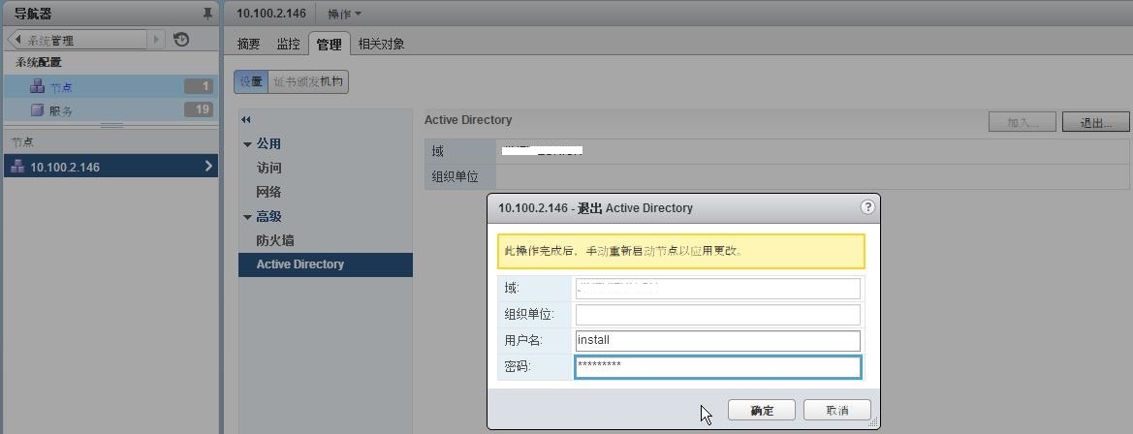
Task: Open the navigation history clock icon
Action: (x=181, y=40)
